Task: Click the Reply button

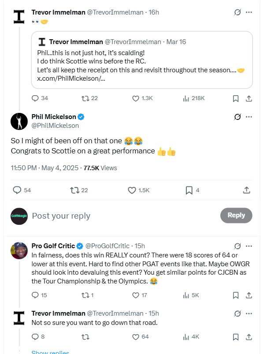Action: (x=236, y=215)
